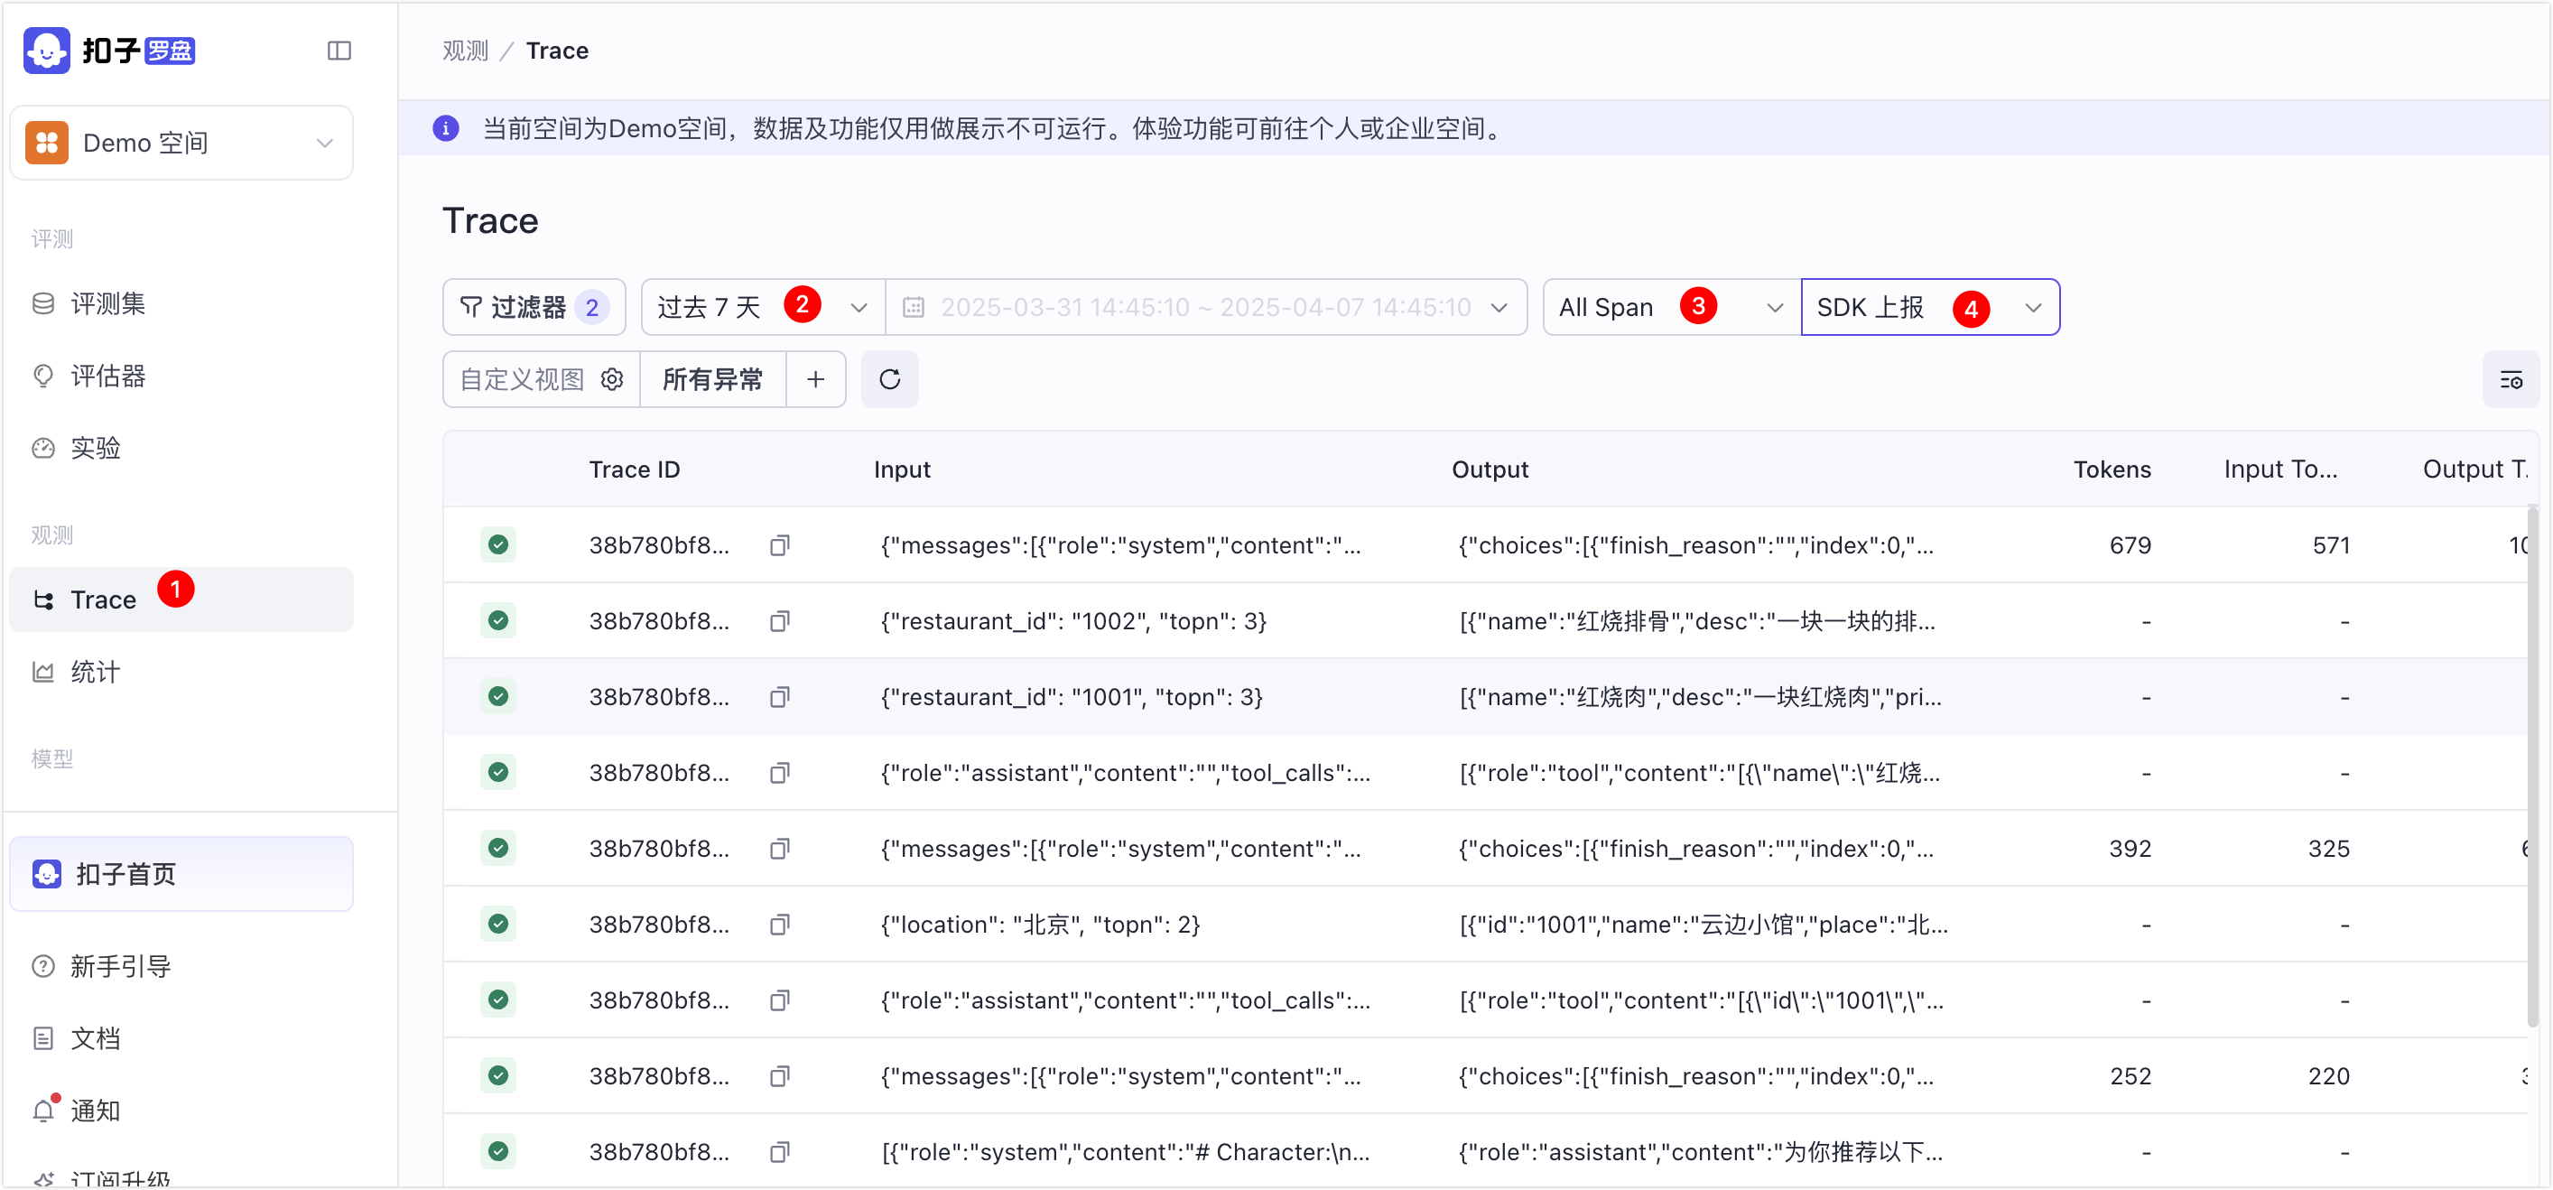
Task: Click success status icon of restaurant_id 1002 row
Action: click(x=498, y=620)
